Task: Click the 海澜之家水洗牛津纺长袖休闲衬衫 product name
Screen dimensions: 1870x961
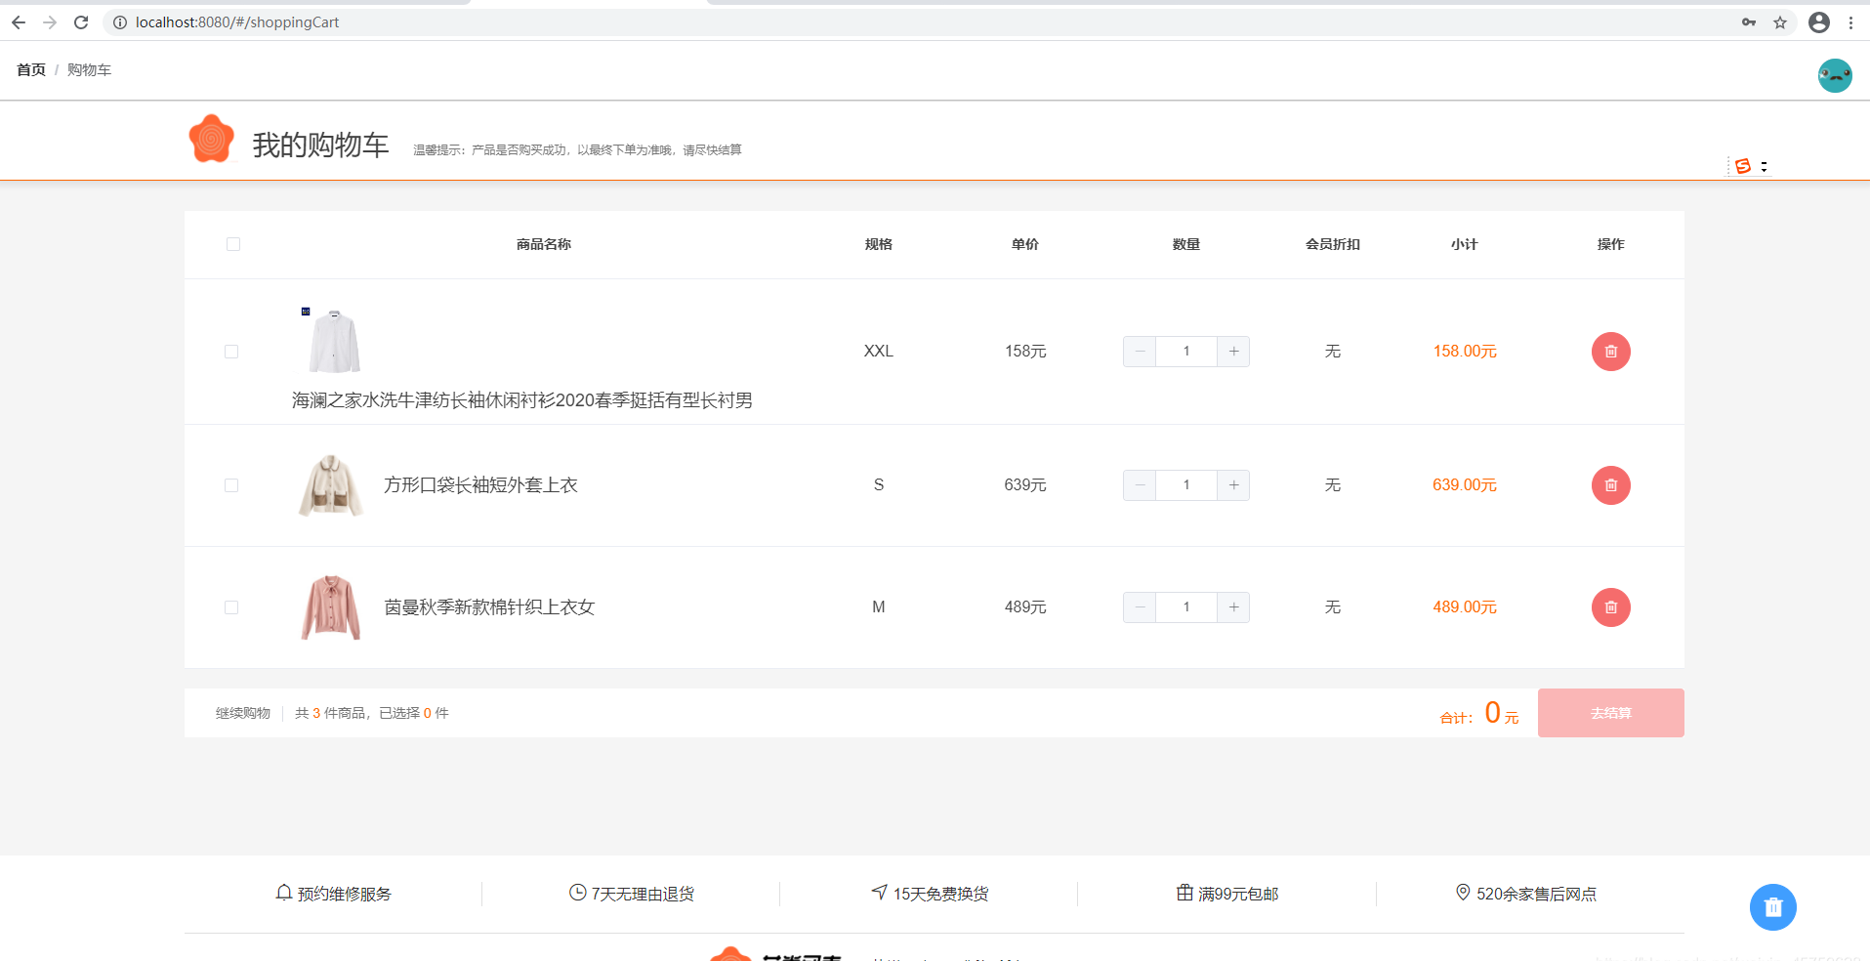Action: (x=522, y=400)
